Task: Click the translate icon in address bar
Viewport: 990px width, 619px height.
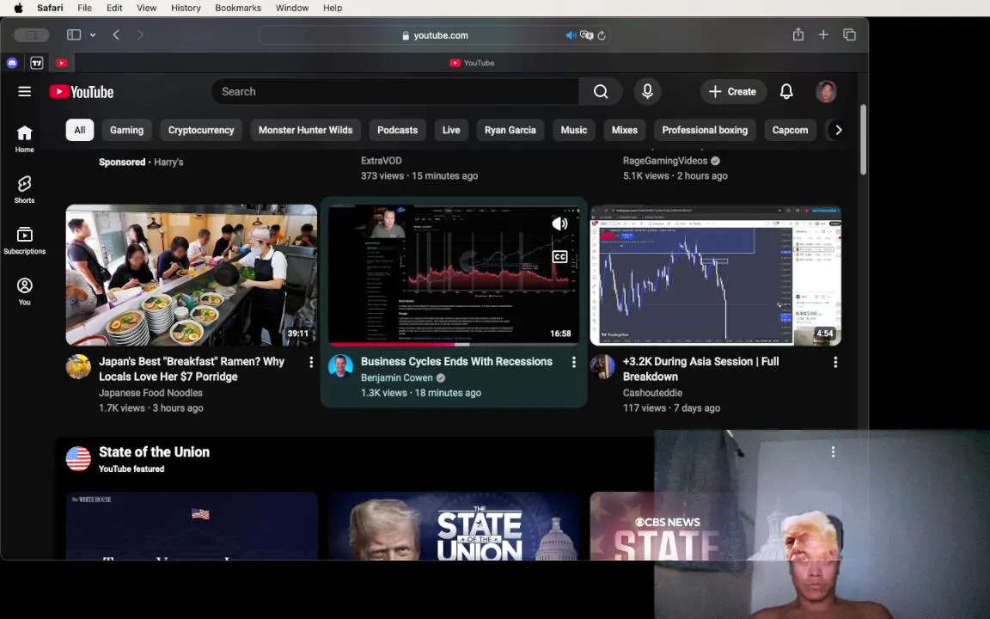Action: [587, 35]
